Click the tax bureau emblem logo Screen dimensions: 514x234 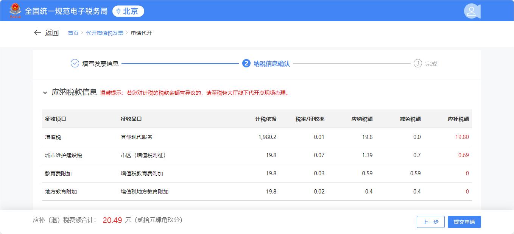16,11
